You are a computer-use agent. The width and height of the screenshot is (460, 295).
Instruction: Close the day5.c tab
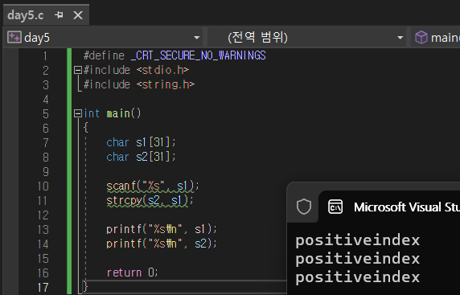78,15
